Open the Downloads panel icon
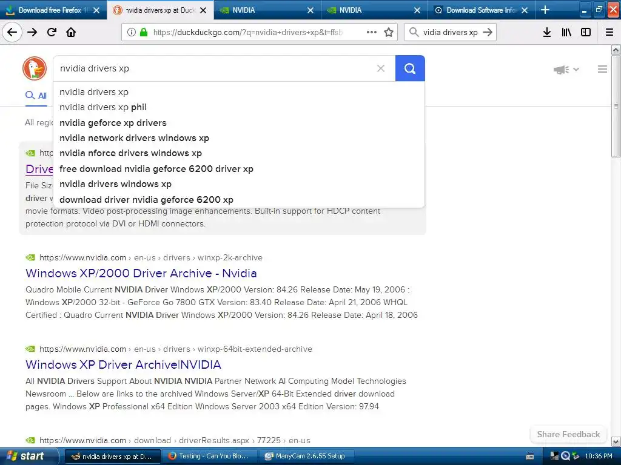Screen dimensions: 621x465 tap(547, 32)
